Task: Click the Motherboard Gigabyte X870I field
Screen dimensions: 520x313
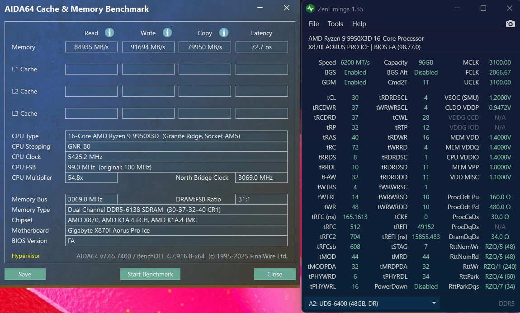Action: [x=176, y=230]
